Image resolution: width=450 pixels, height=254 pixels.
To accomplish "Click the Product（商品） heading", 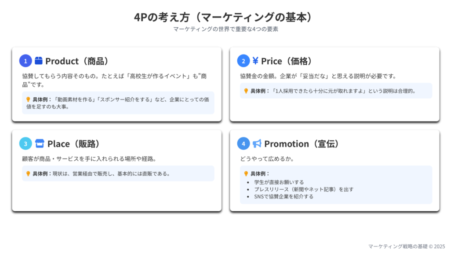I will [x=76, y=61].
